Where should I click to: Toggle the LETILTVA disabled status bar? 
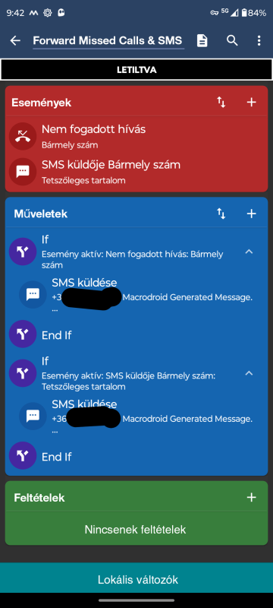(136, 70)
